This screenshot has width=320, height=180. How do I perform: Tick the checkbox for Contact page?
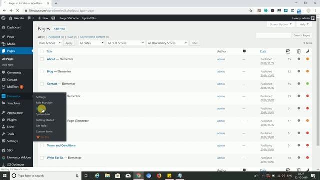(42, 84)
